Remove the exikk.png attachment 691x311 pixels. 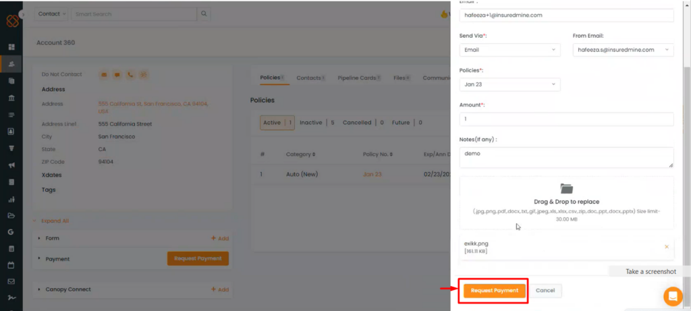click(666, 247)
